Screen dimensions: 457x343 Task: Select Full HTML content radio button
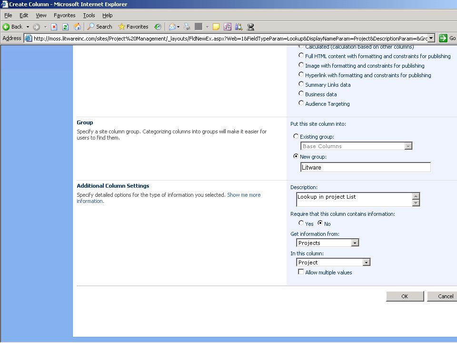[x=301, y=55]
